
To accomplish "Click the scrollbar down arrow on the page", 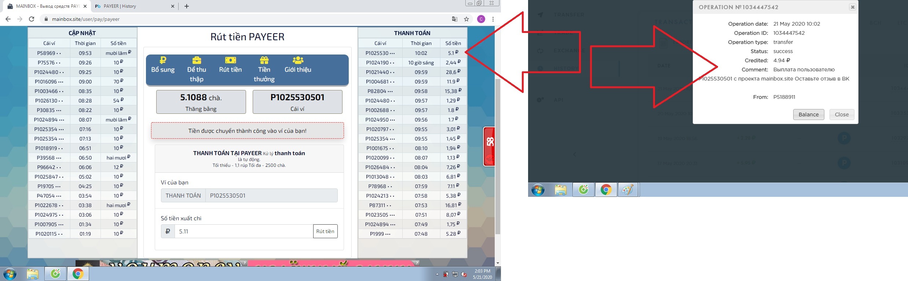I will [498, 263].
